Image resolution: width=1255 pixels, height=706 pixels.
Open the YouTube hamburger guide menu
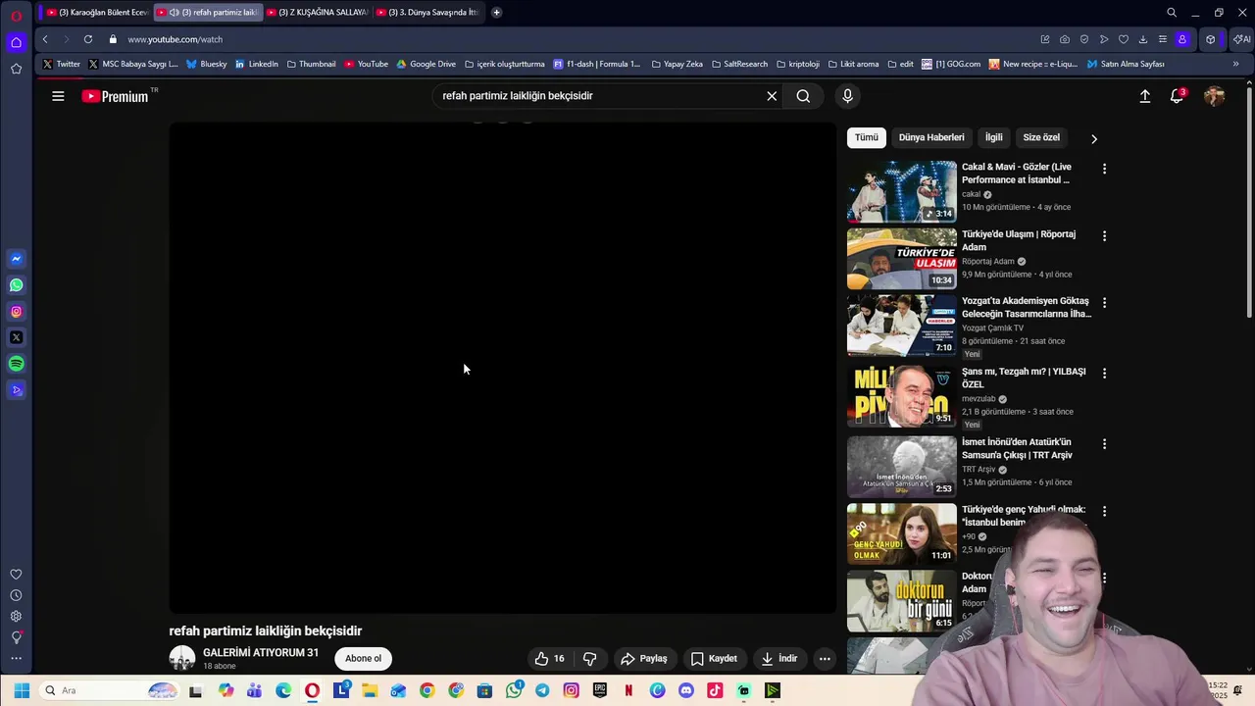tap(58, 96)
